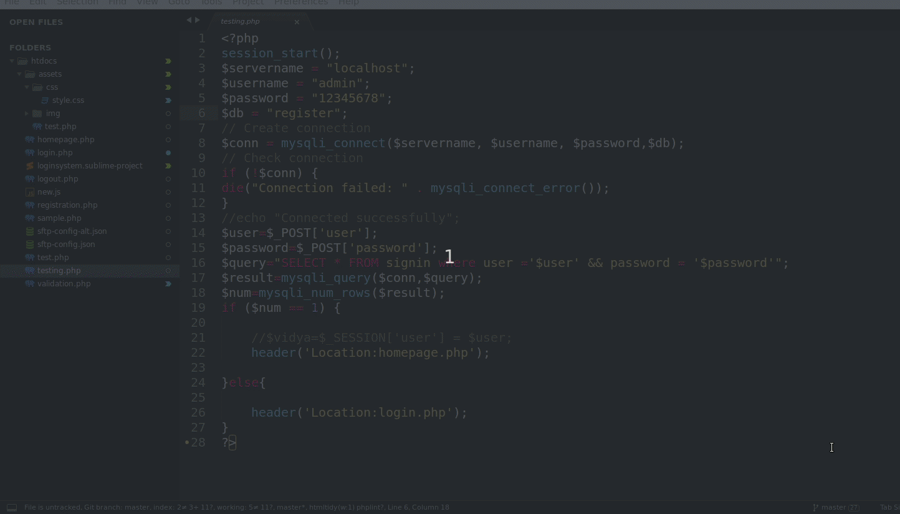Viewport: 900px width, 514px height.
Task: Open style.css in the css folder
Action: tap(68, 100)
